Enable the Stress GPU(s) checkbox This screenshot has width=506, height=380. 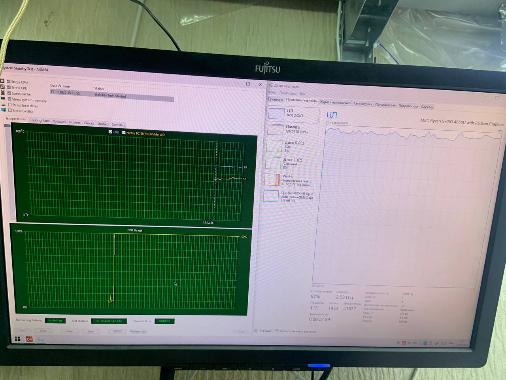[x=10, y=110]
